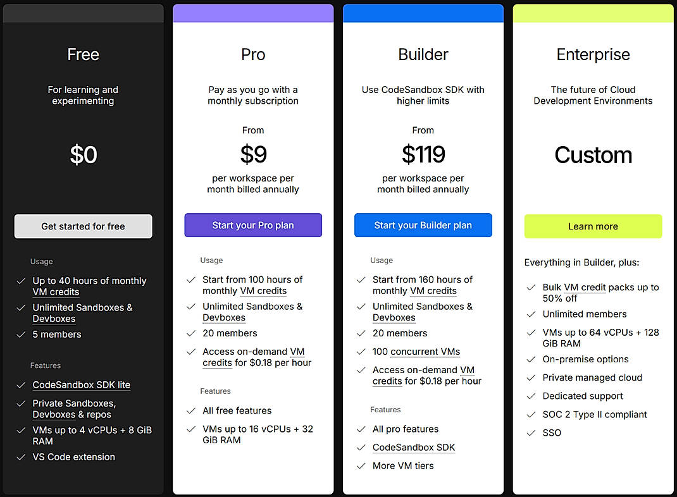
Task: Click the "Get started for free" button
Action: [x=83, y=226]
